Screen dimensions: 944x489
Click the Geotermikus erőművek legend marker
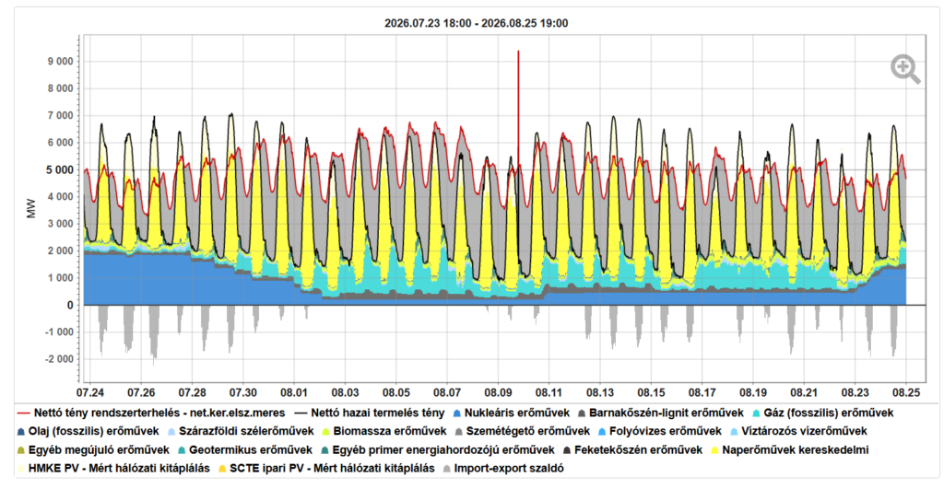pos(182,450)
